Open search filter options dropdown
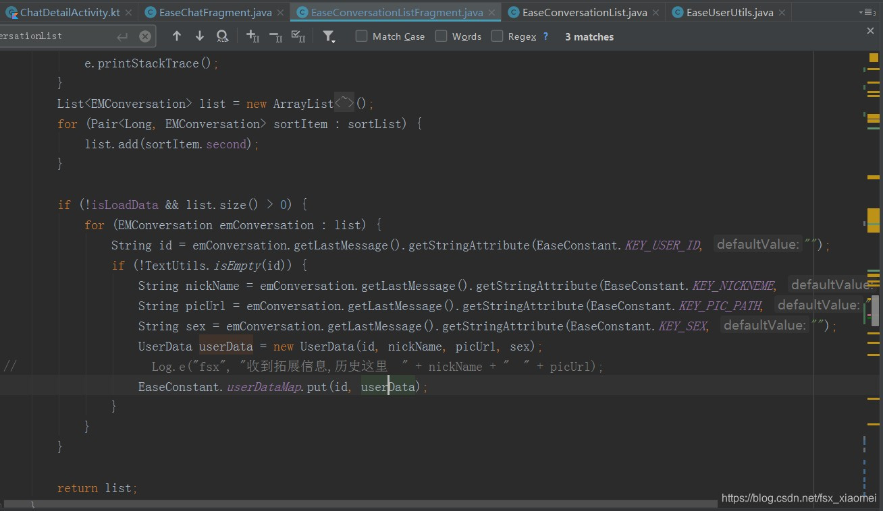This screenshot has width=883, height=511. coord(329,36)
